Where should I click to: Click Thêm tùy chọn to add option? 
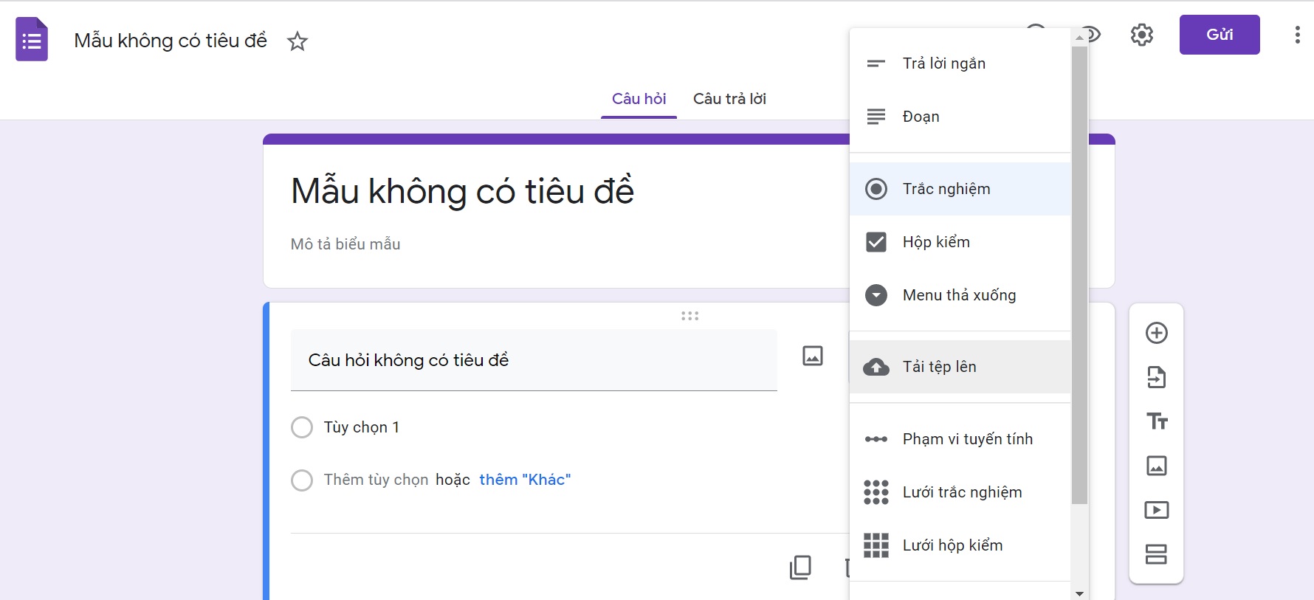click(x=376, y=480)
